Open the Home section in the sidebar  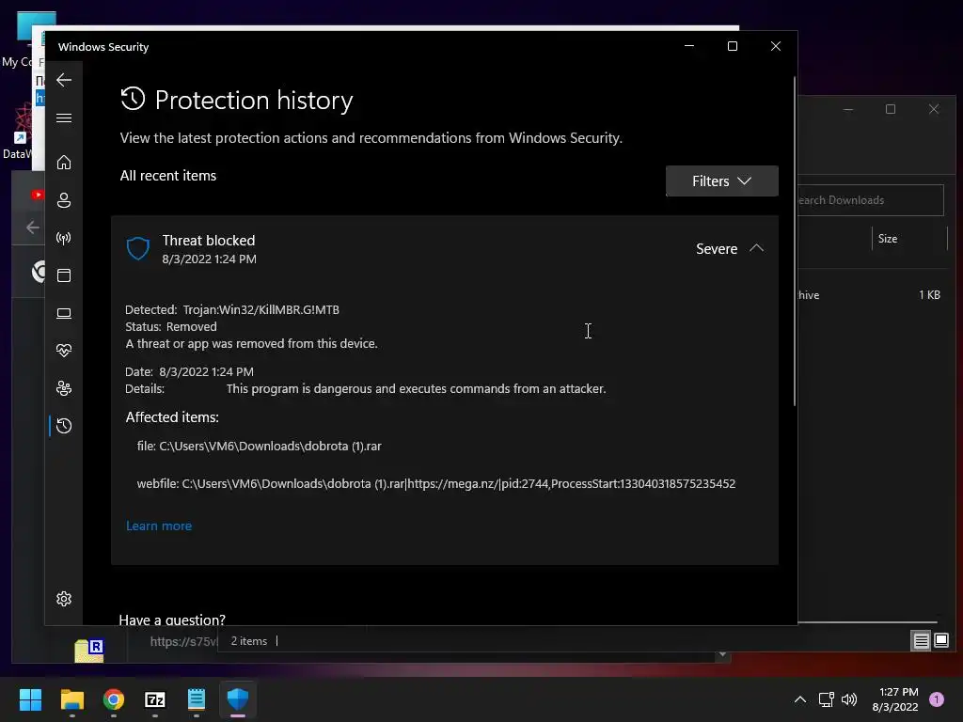(64, 162)
